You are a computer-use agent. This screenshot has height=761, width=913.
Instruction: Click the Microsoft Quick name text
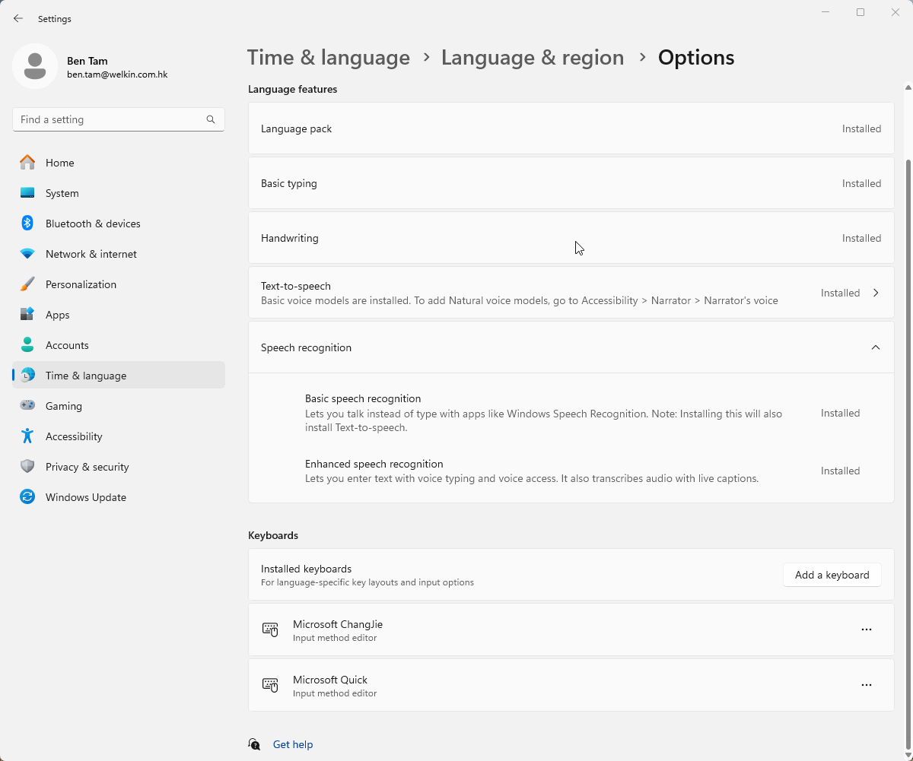point(330,680)
